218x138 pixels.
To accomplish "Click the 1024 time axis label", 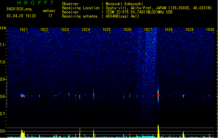I will [x=86, y=30].
